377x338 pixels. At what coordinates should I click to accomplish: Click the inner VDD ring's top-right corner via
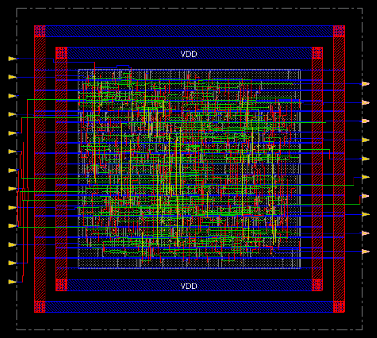coord(318,53)
